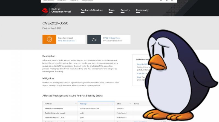Click the Platform column header label
The width and height of the screenshot is (219, 122).
click(48, 104)
